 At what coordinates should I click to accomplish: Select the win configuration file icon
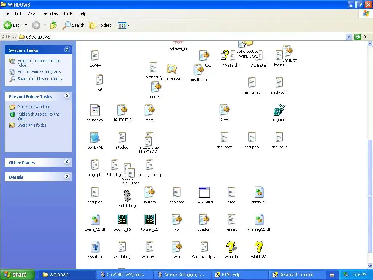pyautogui.click(x=177, y=247)
